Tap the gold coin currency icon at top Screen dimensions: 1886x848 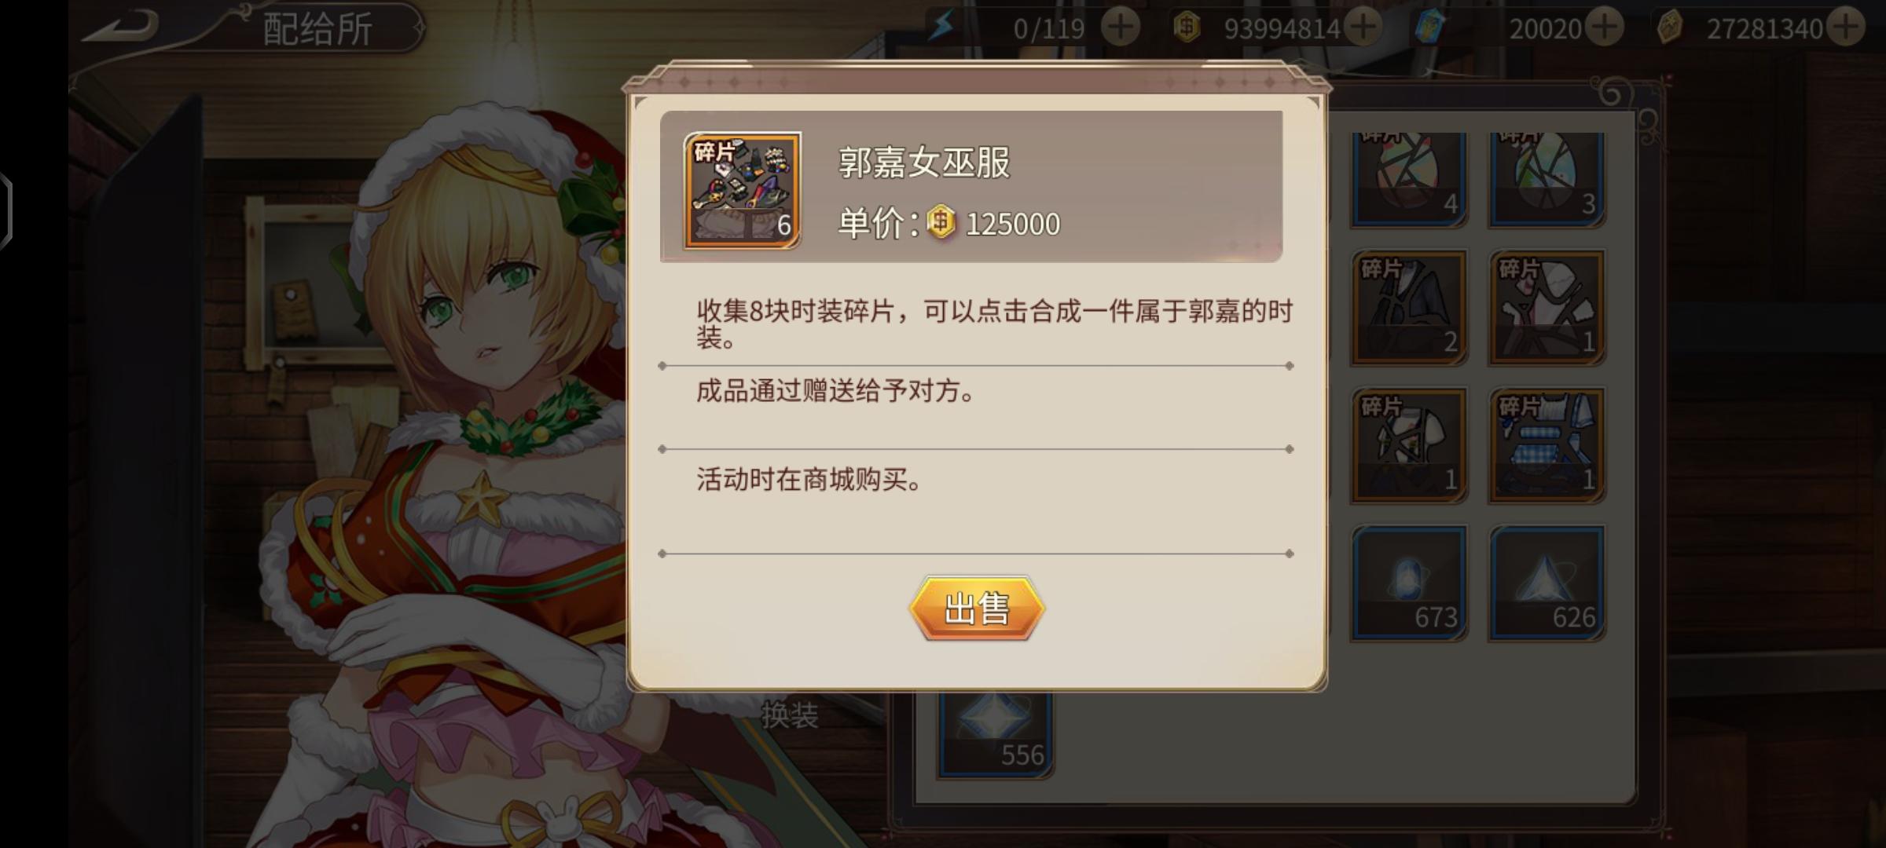point(1187,27)
